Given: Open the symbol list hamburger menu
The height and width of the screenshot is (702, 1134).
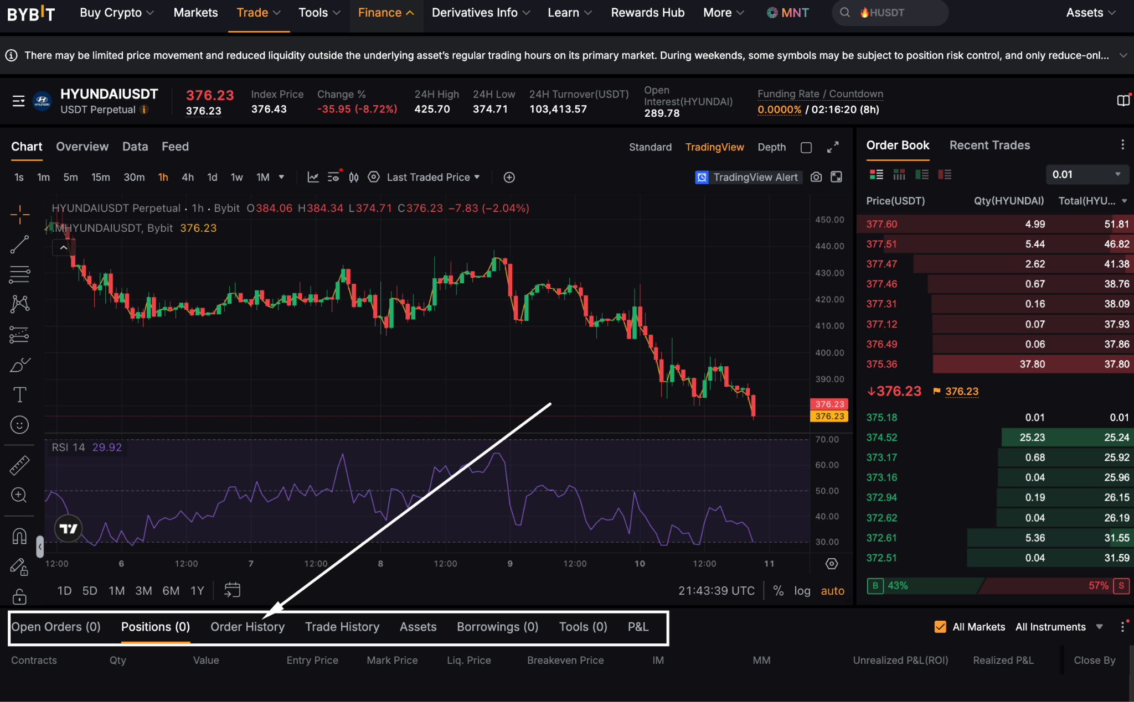Looking at the screenshot, I should [19, 101].
